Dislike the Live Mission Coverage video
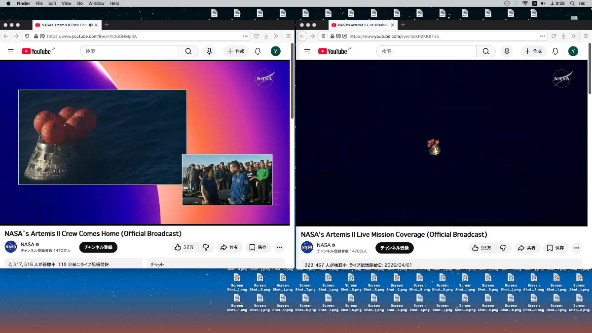Viewport: 592px width, 333px height. pos(504,248)
